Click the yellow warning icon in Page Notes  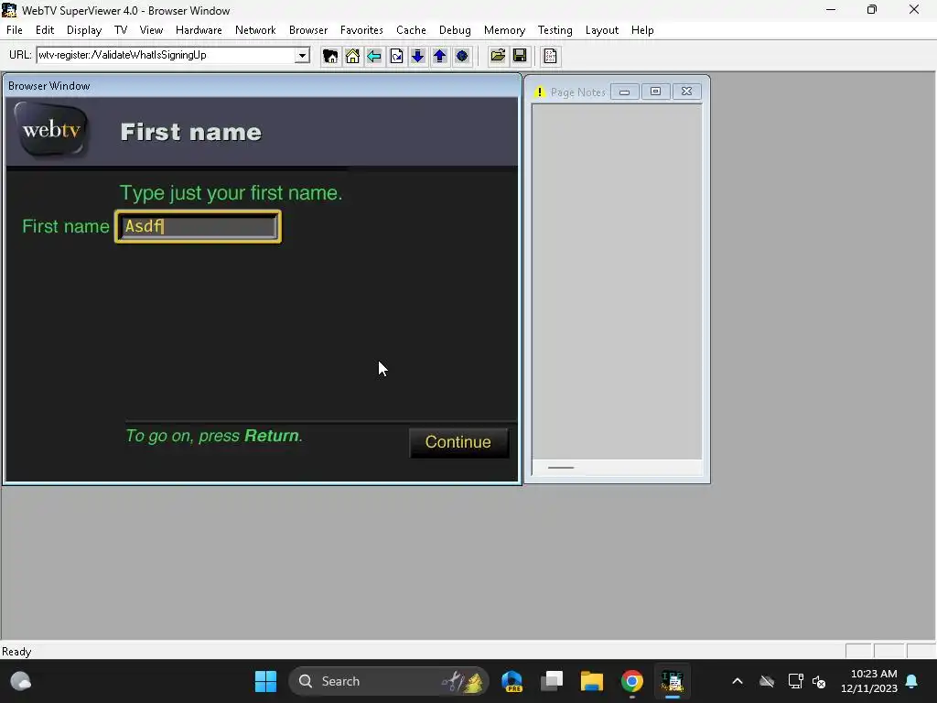pyautogui.click(x=540, y=92)
